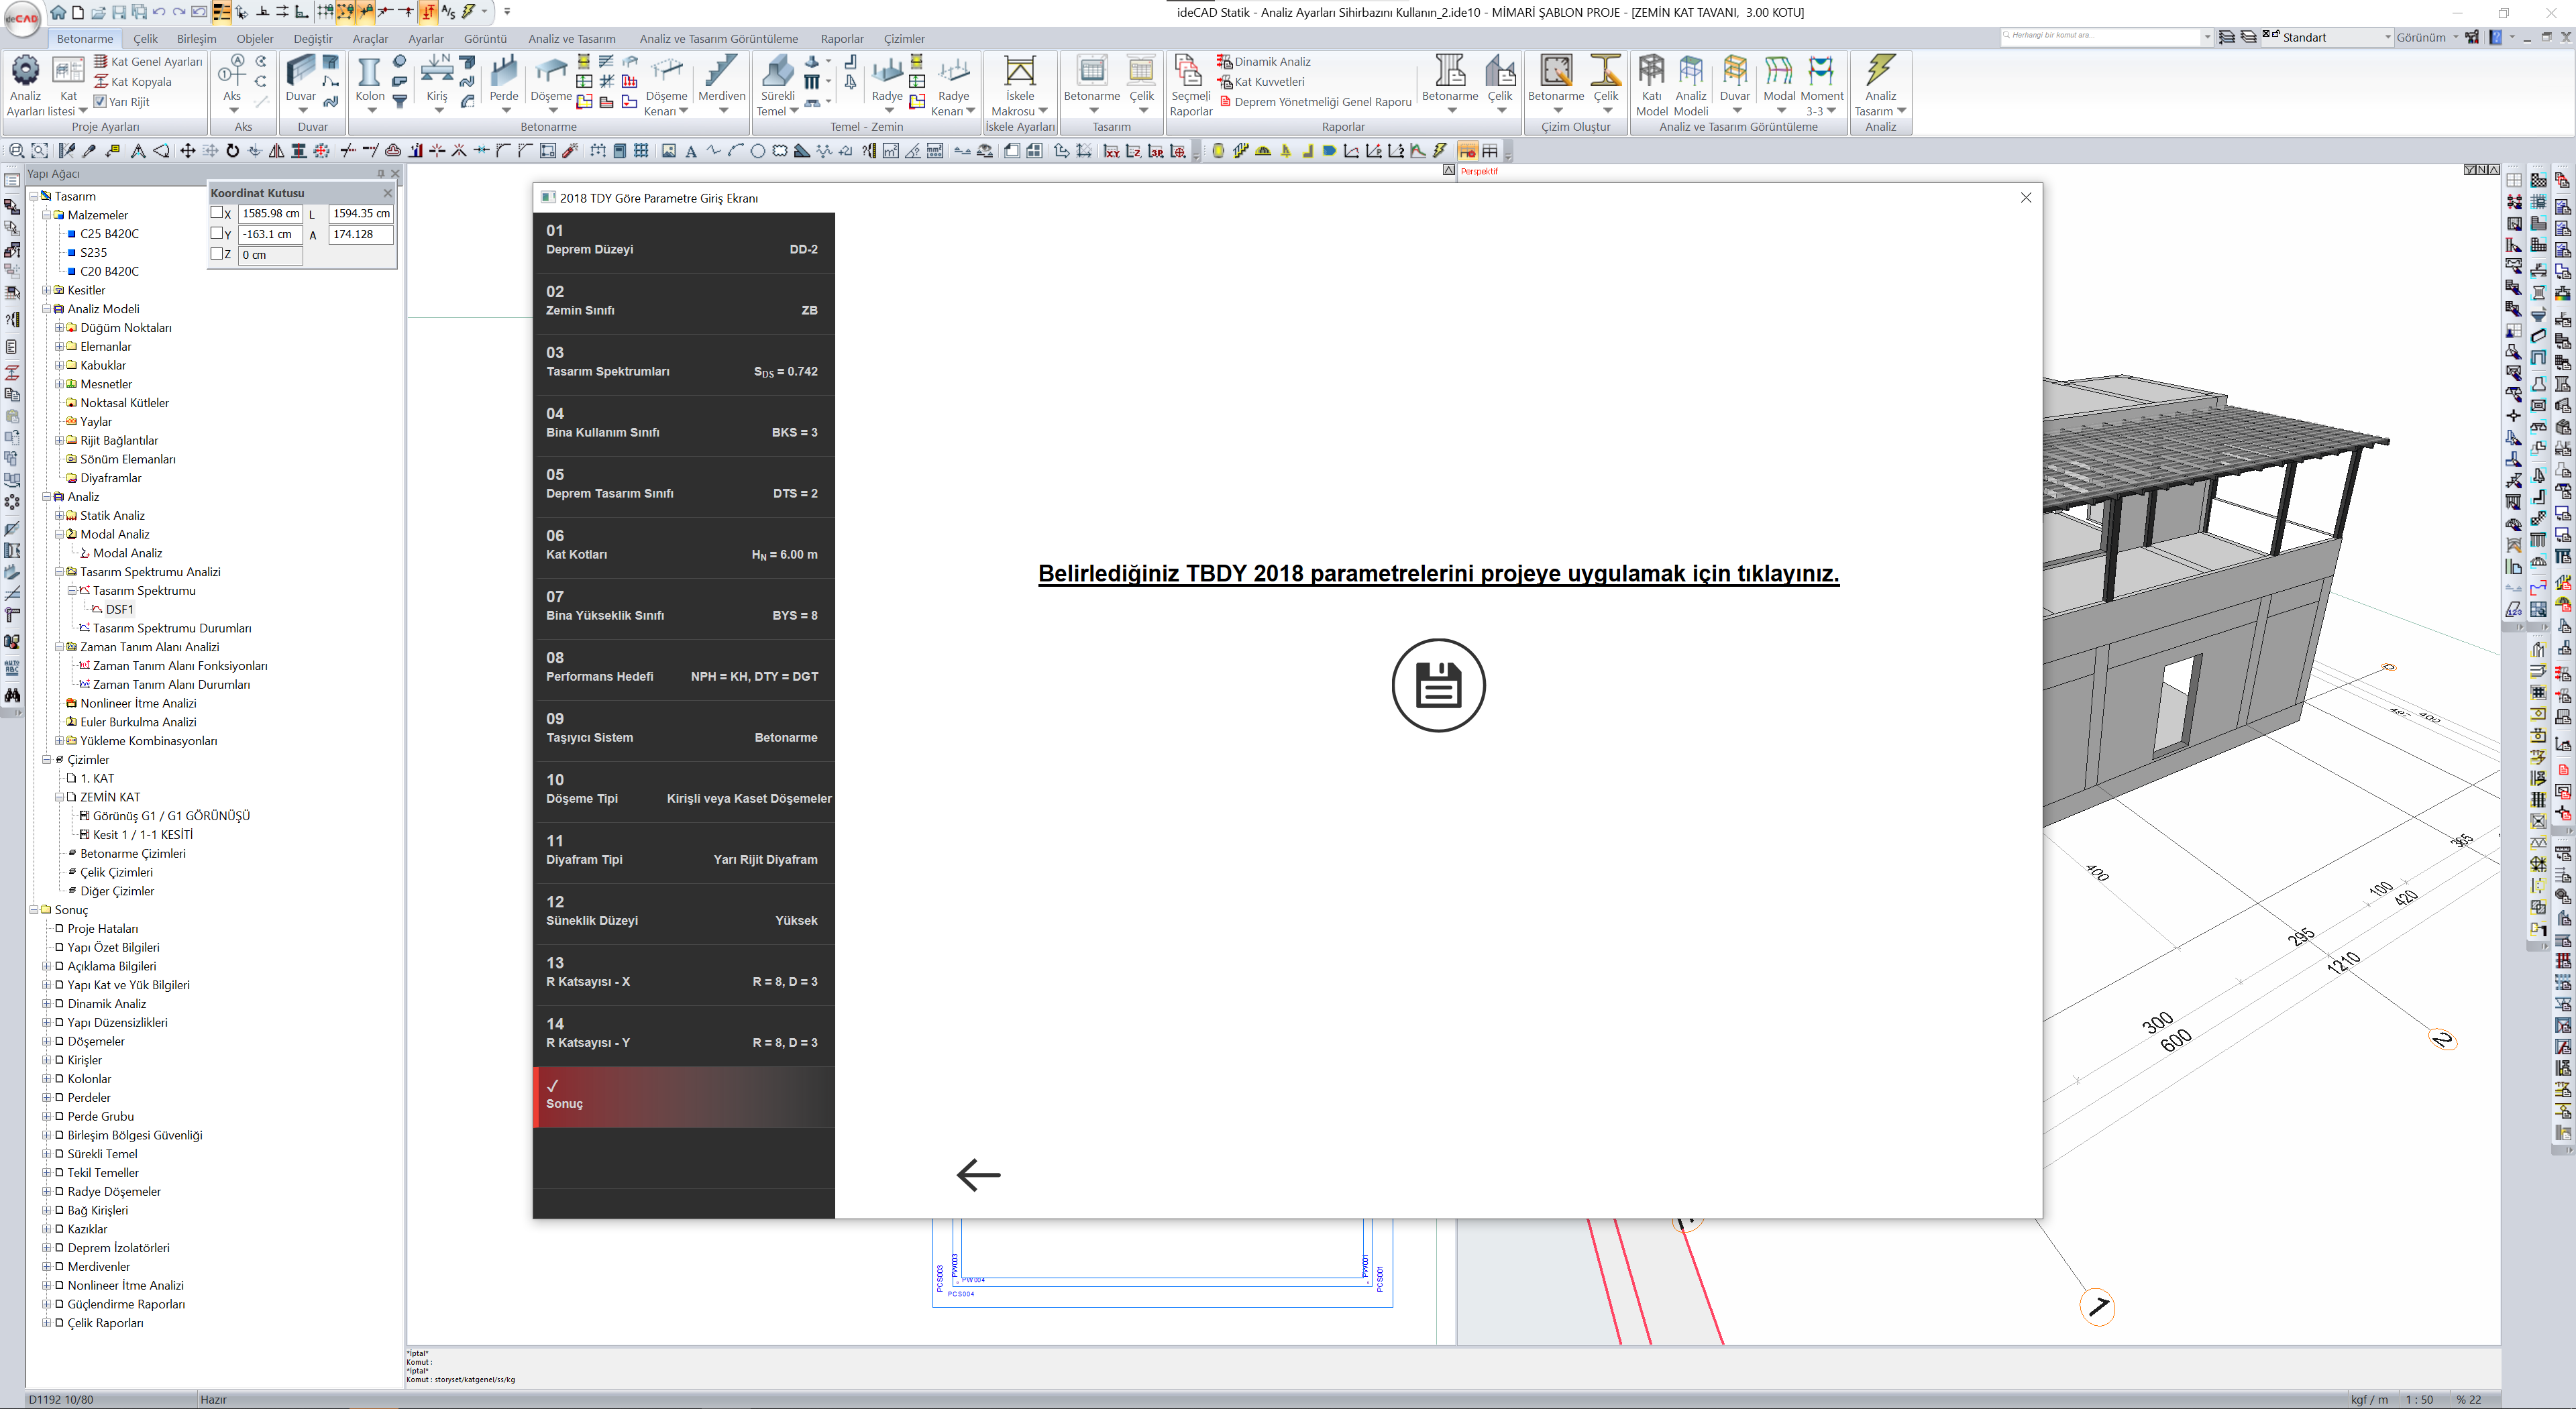2576x1409 pixels.
Task: Switch to the Çelik ribbon tab
Action: [146, 39]
